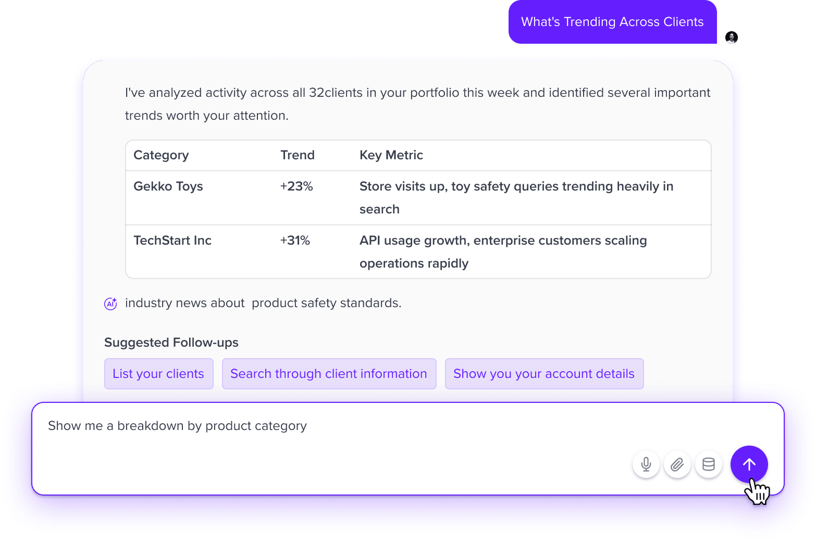Viewport: 816px width, 545px height.
Task: Click the user avatar next to the question
Action: click(732, 37)
